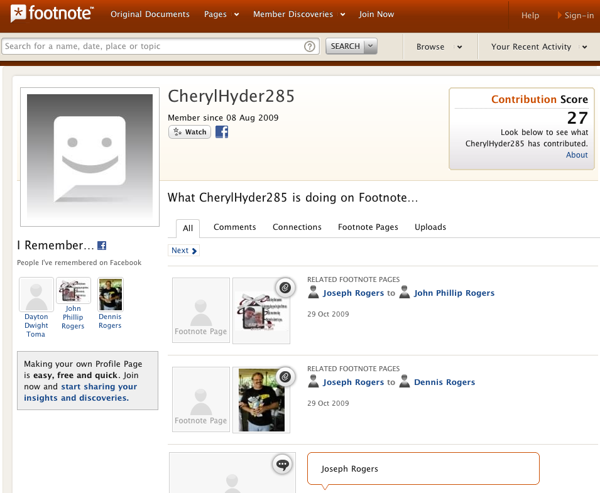Open the search help question-mark icon

(x=309, y=46)
